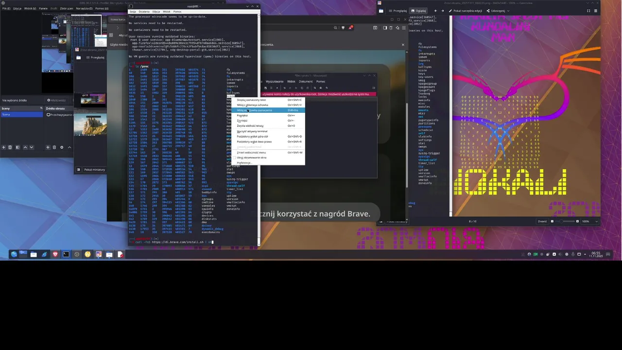Go to next image in Gwenview
Image resolution: width=622 pixels, height=350 pixels.
[x=443, y=11]
